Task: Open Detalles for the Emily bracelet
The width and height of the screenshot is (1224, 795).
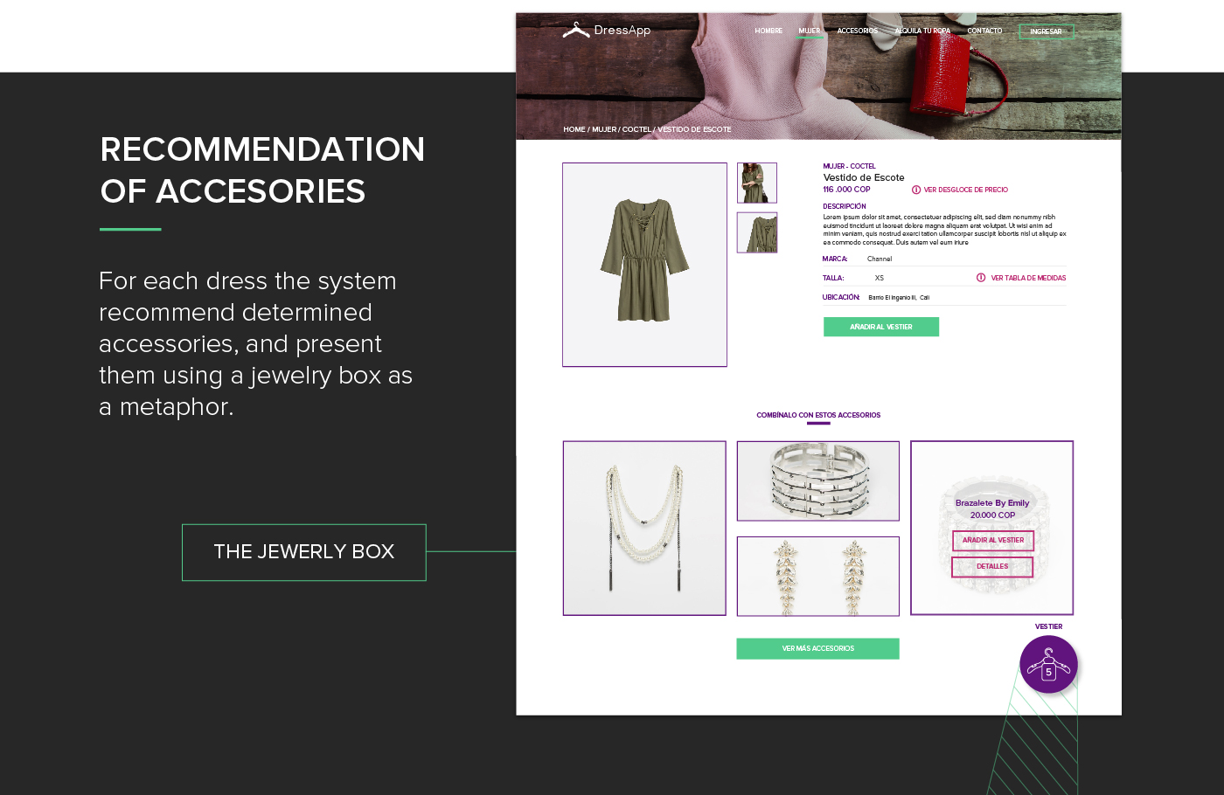Action: pyautogui.click(x=992, y=567)
